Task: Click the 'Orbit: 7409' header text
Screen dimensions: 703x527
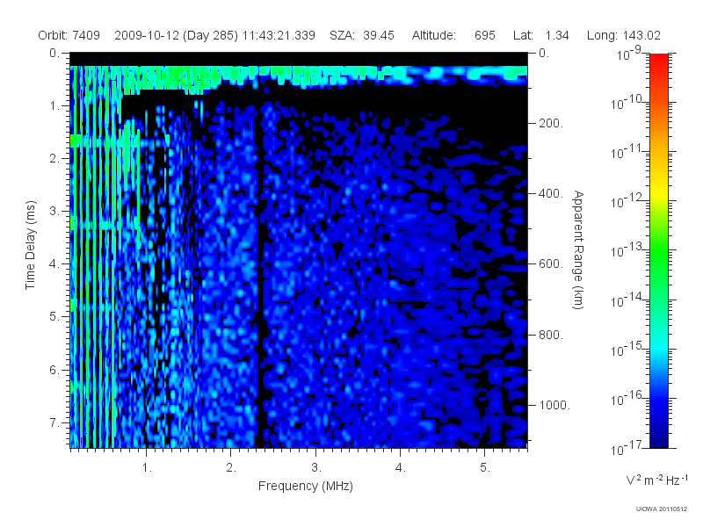Action: click(x=69, y=35)
